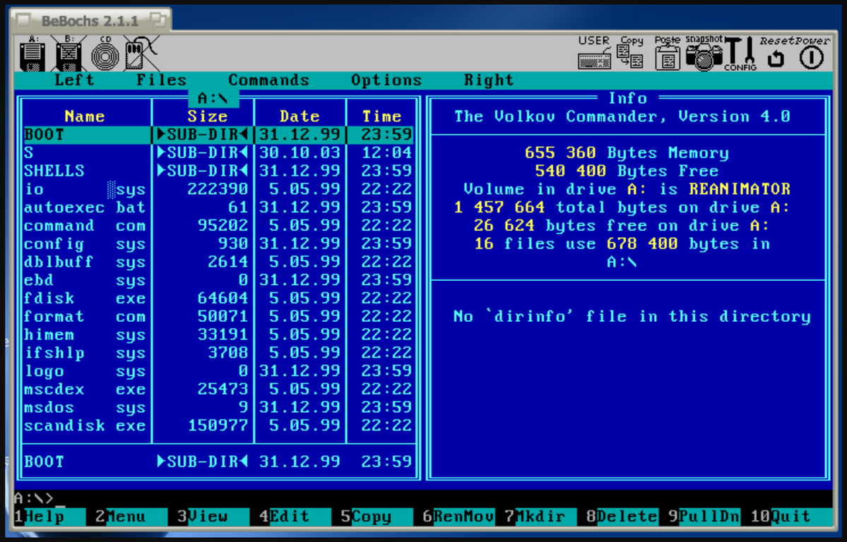Select the config.sys file
Screen dimensions: 847x542
[219, 244]
